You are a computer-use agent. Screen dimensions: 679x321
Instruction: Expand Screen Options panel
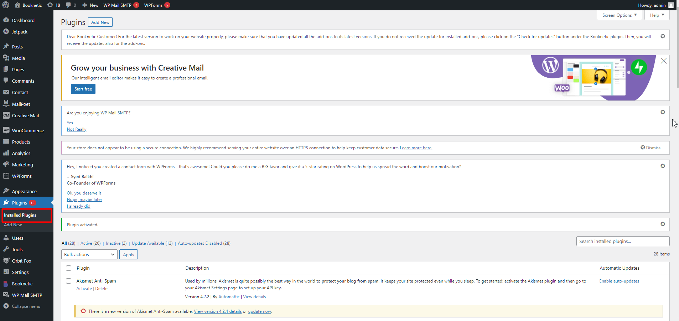(x=619, y=15)
